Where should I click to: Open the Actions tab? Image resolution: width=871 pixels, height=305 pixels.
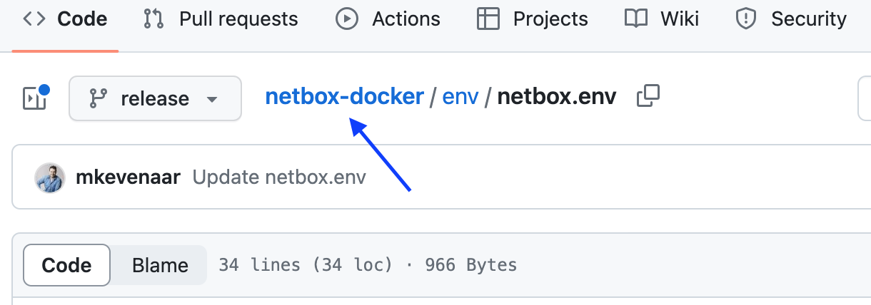(388, 19)
